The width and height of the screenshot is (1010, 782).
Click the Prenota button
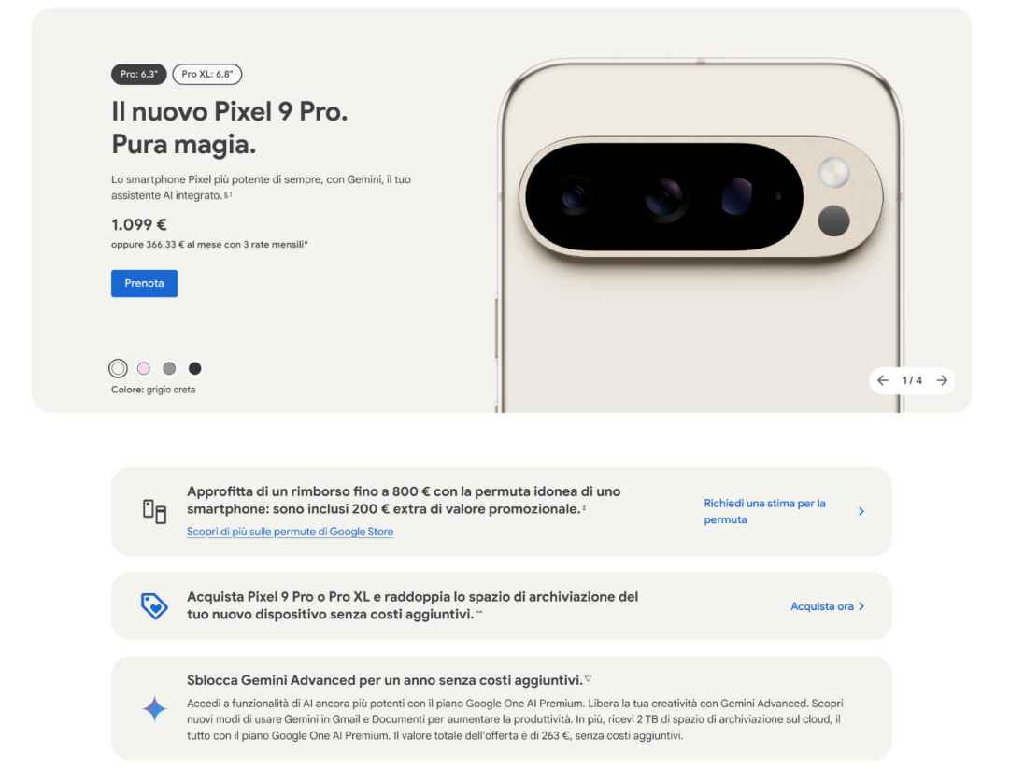tap(144, 283)
